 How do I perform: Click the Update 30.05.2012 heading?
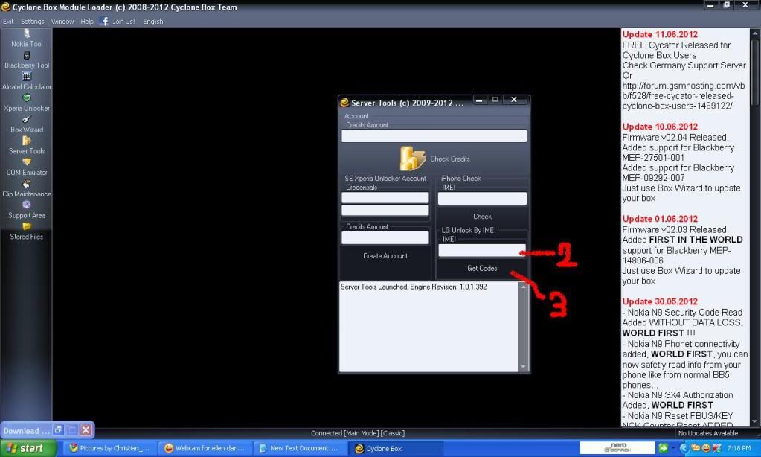660,301
